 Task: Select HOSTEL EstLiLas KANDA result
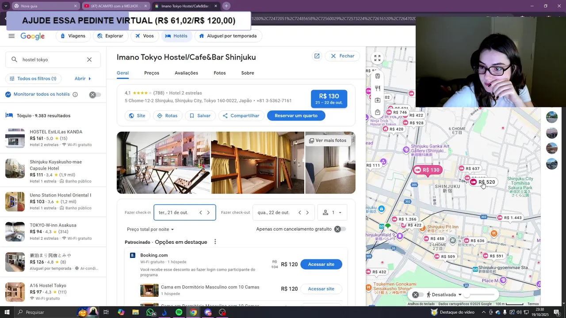tap(53, 138)
